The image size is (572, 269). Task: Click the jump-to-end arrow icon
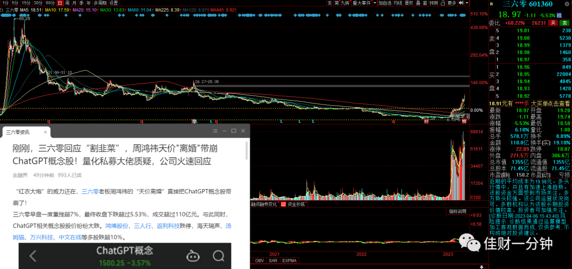tap(461, 3)
